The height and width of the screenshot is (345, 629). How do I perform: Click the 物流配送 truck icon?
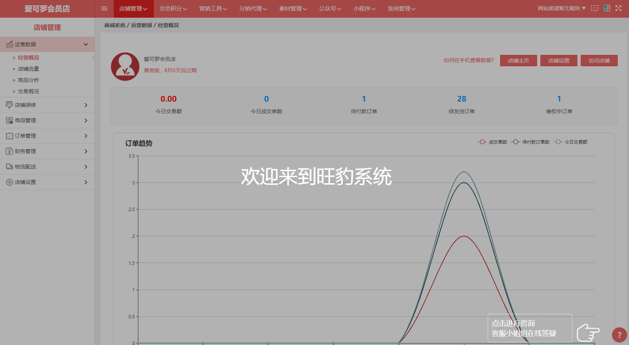pyautogui.click(x=9, y=167)
